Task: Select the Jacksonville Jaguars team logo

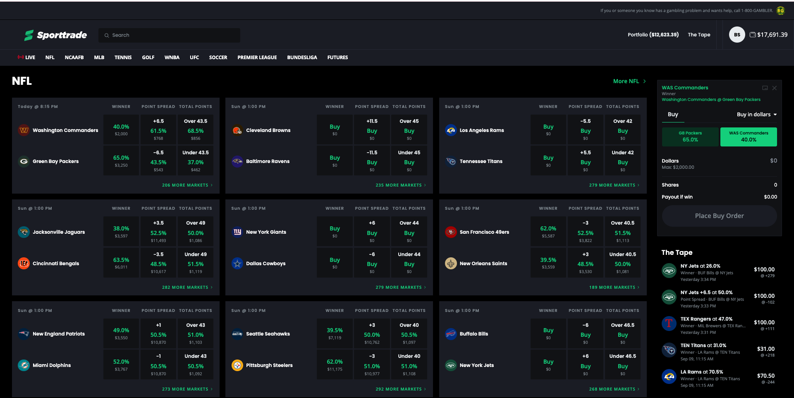Action: (24, 232)
